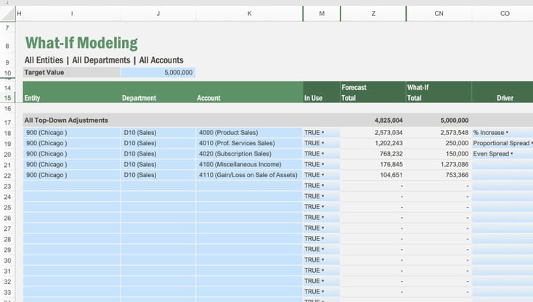Viewport: 533px width, 302px height.
Task: Click the Forecast Total cell showing 768,232
Action: point(373,154)
